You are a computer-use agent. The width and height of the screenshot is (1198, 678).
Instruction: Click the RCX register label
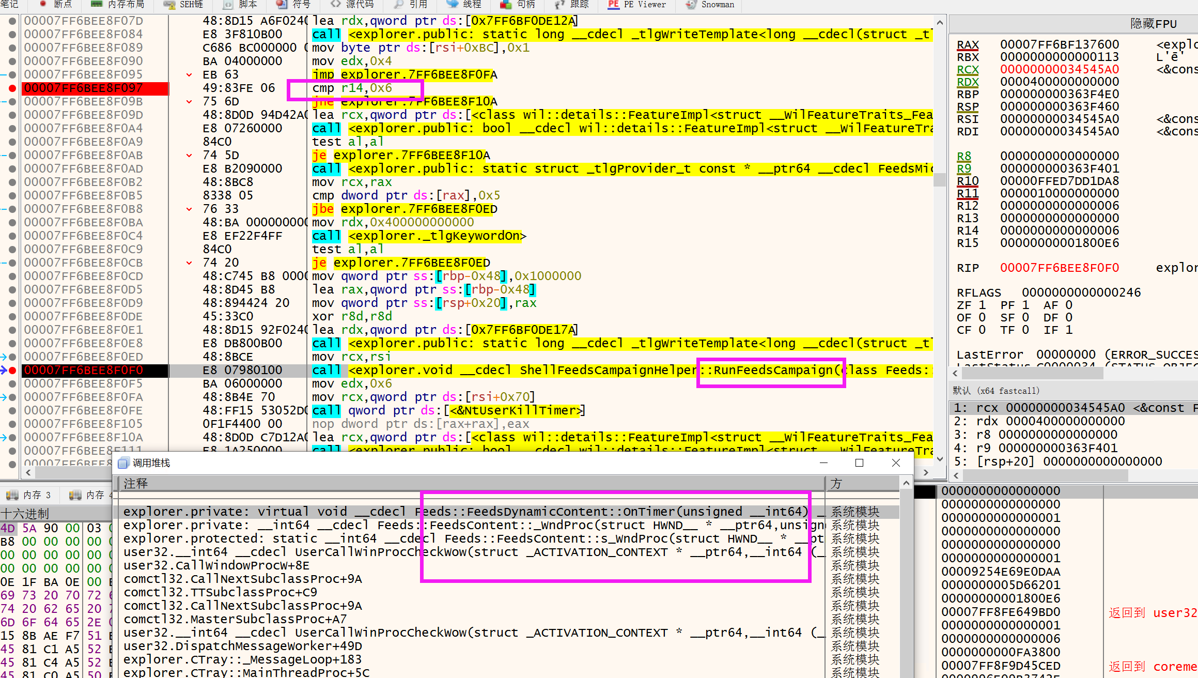tap(967, 69)
